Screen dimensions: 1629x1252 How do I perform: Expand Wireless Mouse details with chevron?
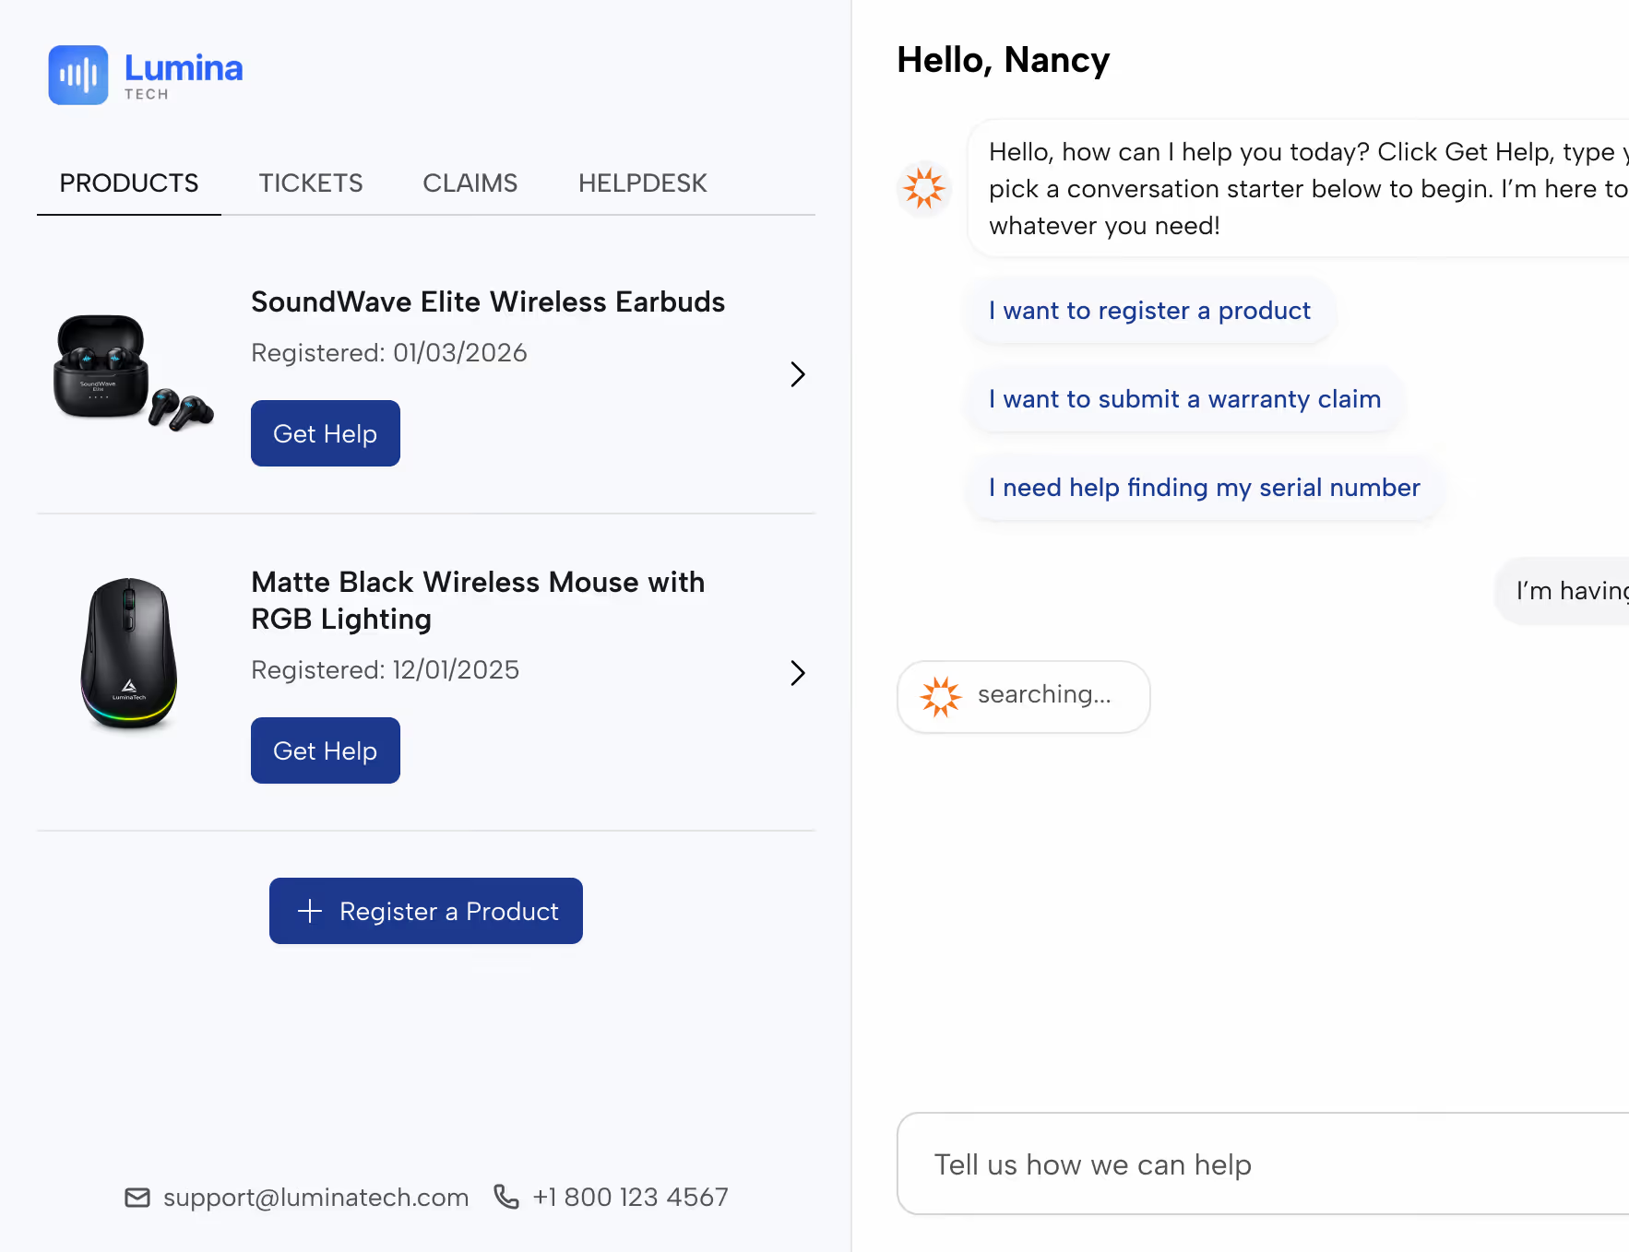coord(798,673)
